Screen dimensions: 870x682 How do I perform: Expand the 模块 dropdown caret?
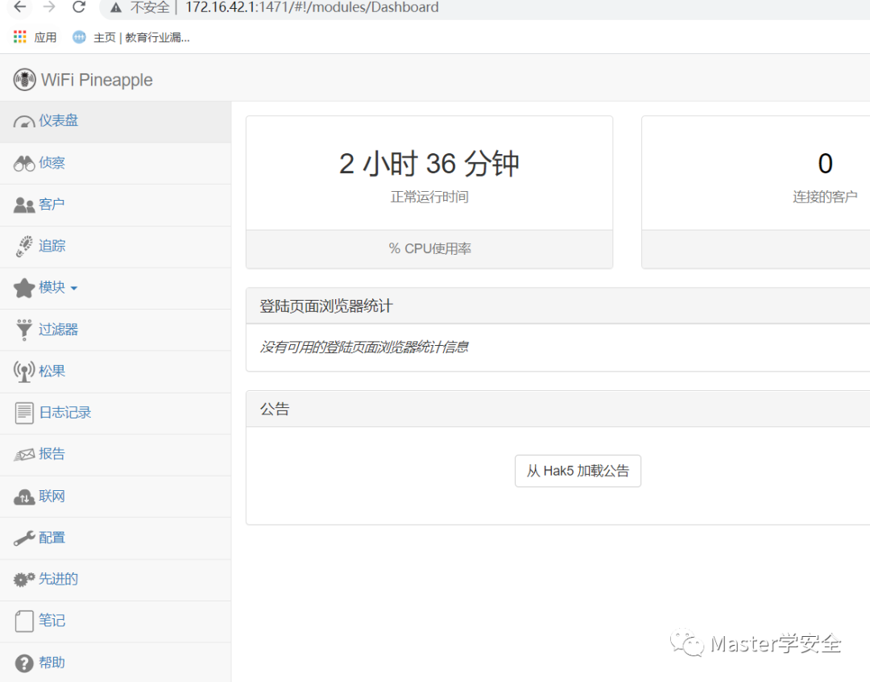click(74, 289)
